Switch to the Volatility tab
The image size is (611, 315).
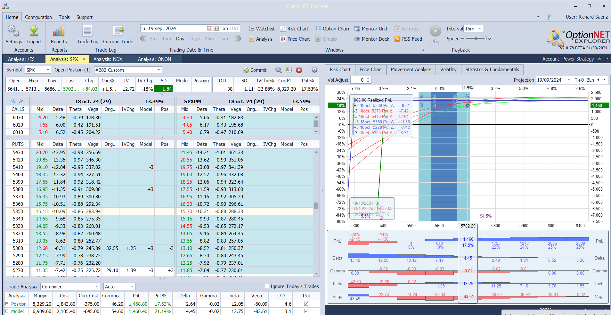(x=448, y=69)
